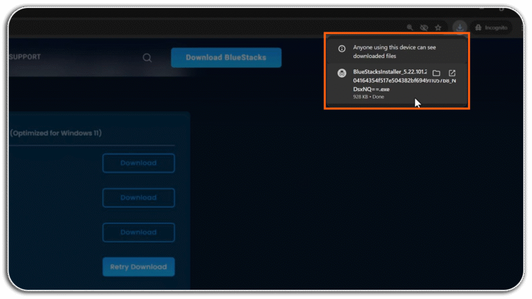This screenshot has height=299, width=532.
Task: Click the info icon beside device warning
Action: pyautogui.click(x=341, y=49)
